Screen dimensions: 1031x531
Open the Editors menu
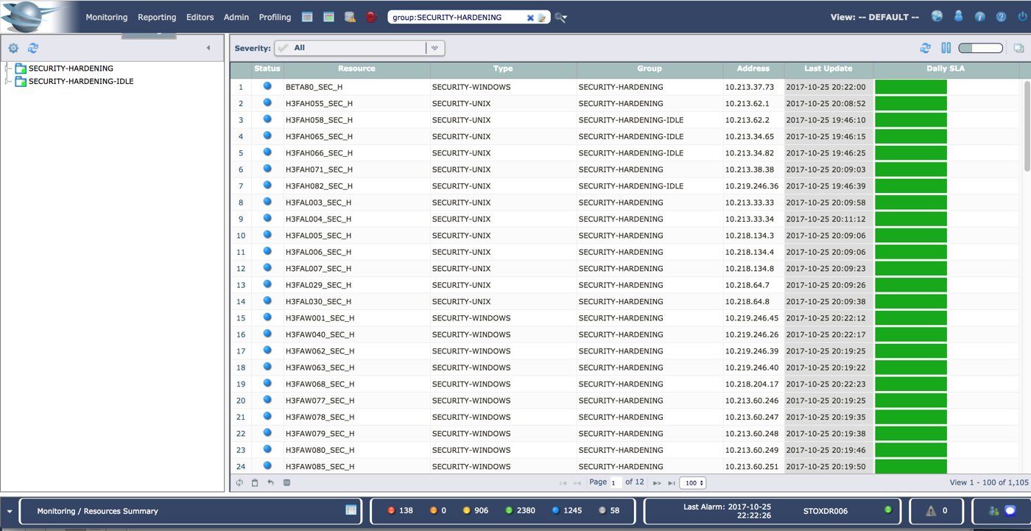point(200,17)
